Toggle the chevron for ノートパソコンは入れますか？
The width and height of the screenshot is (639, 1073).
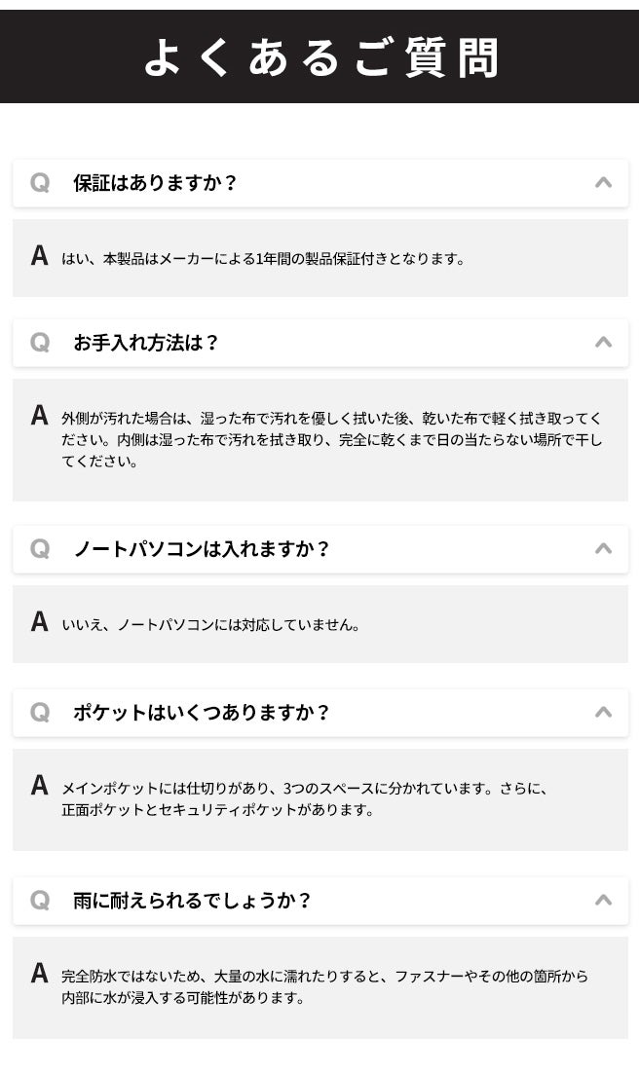coord(603,548)
